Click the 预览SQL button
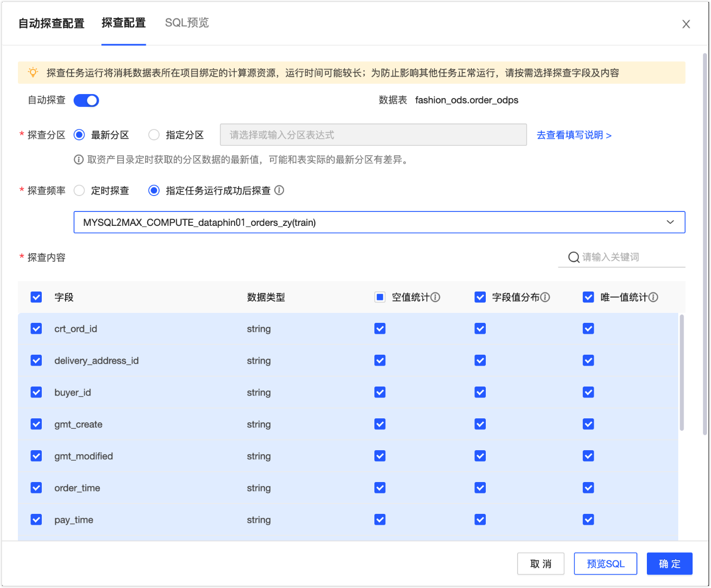This screenshot has width=711, height=588. [x=605, y=564]
